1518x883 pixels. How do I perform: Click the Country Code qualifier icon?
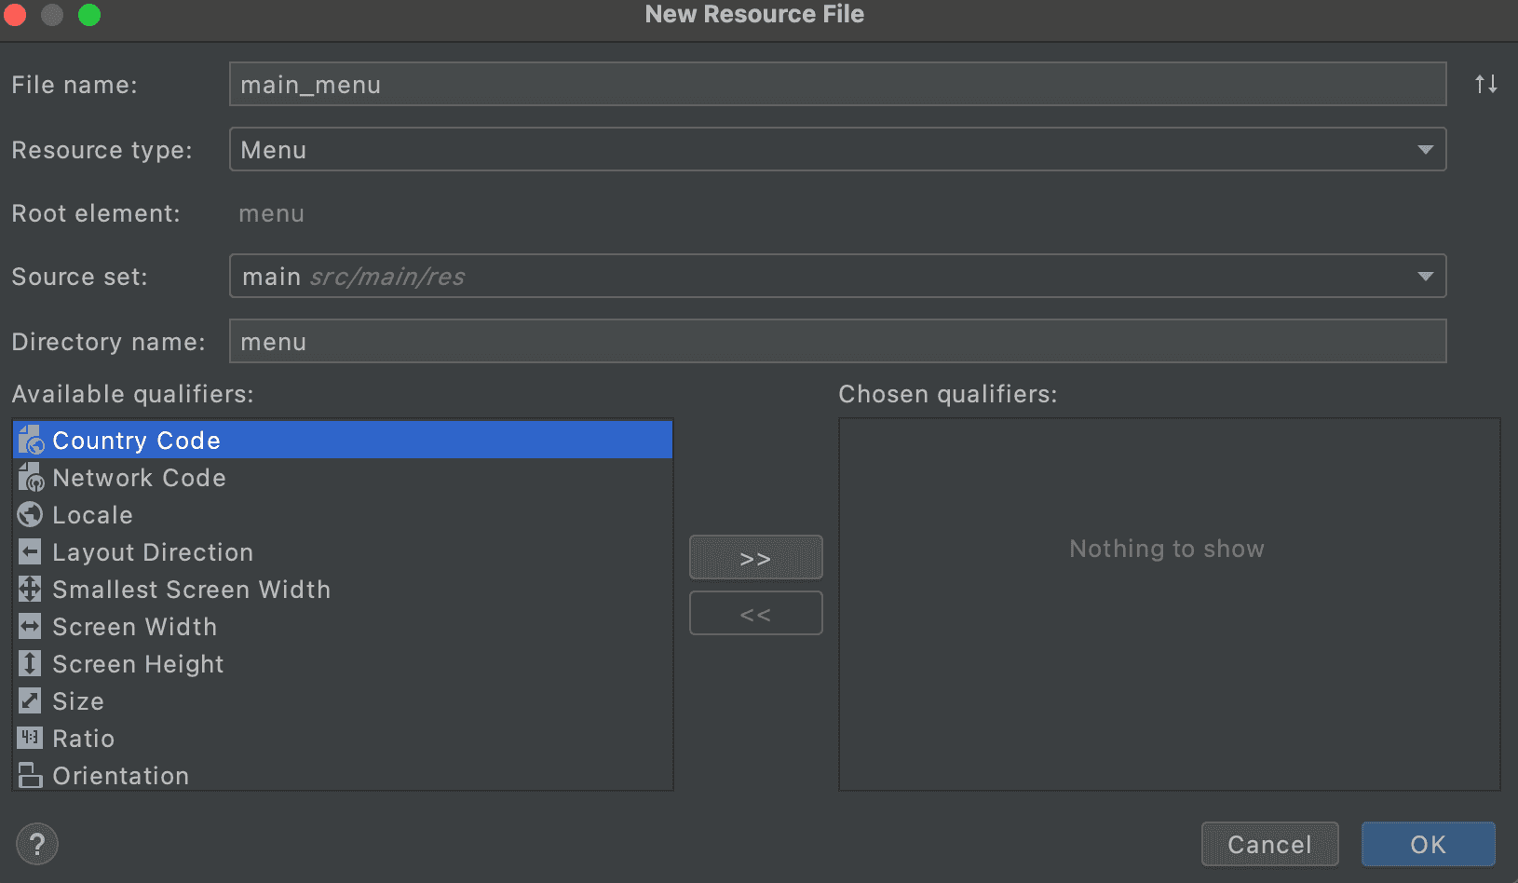tap(31, 440)
